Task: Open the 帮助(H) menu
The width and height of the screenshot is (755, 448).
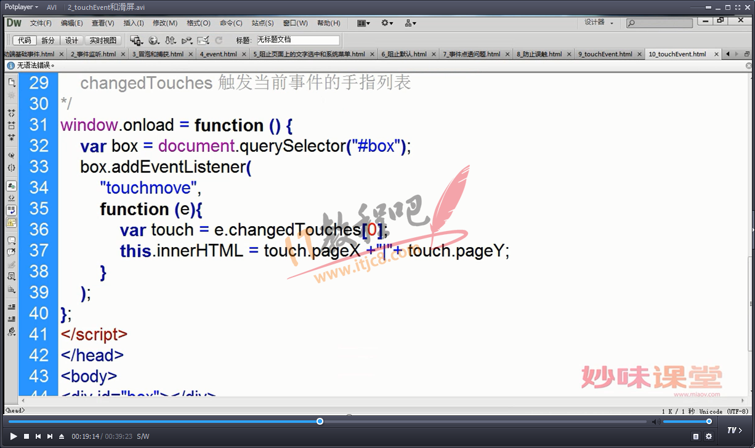Action: click(329, 23)
